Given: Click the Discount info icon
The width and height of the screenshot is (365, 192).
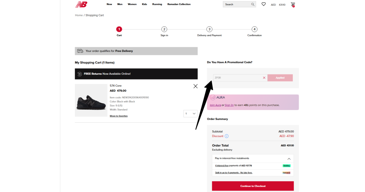Looking at the screenshot, I should point(227,136).
